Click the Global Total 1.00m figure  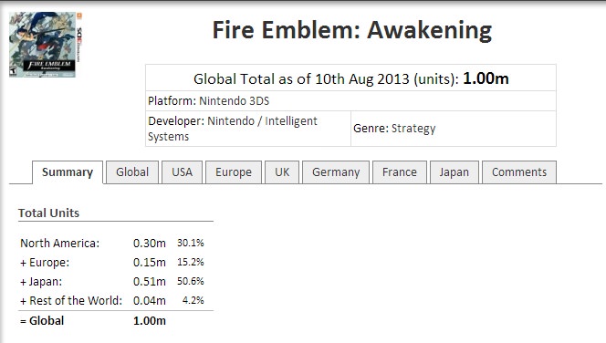point(486,78)
